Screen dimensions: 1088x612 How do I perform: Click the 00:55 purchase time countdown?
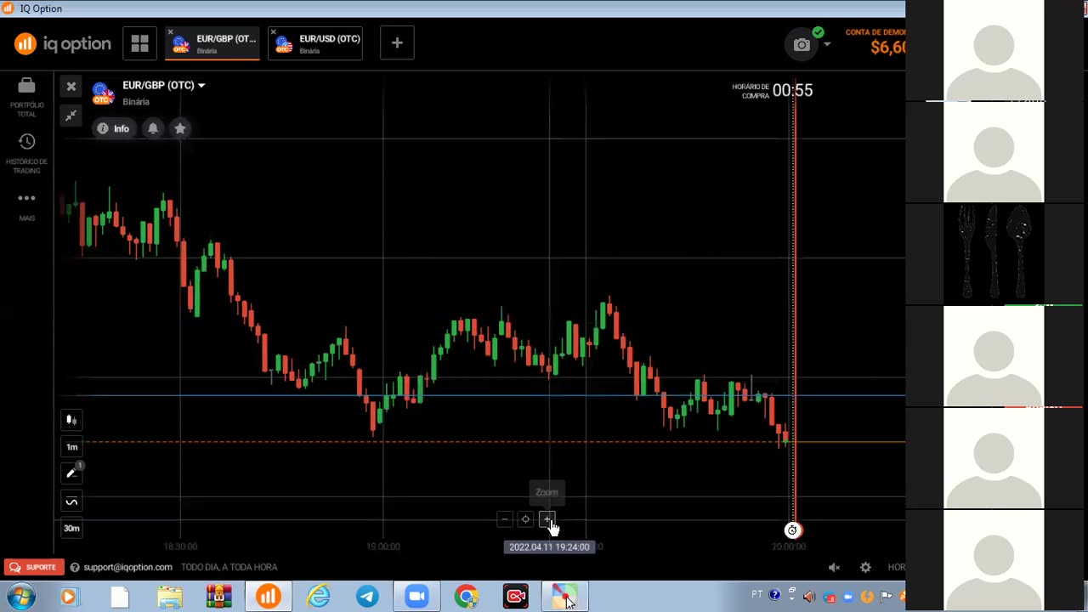[x=792, y=90]
